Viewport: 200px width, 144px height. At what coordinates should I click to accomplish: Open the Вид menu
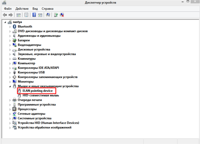pos(35,9)
